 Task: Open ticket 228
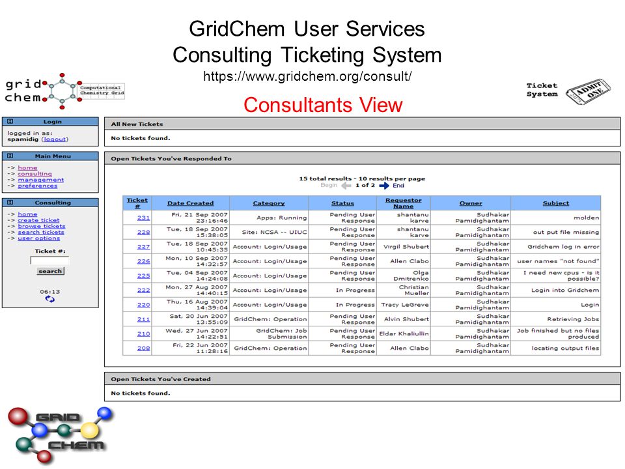click(x=143, y=232)
